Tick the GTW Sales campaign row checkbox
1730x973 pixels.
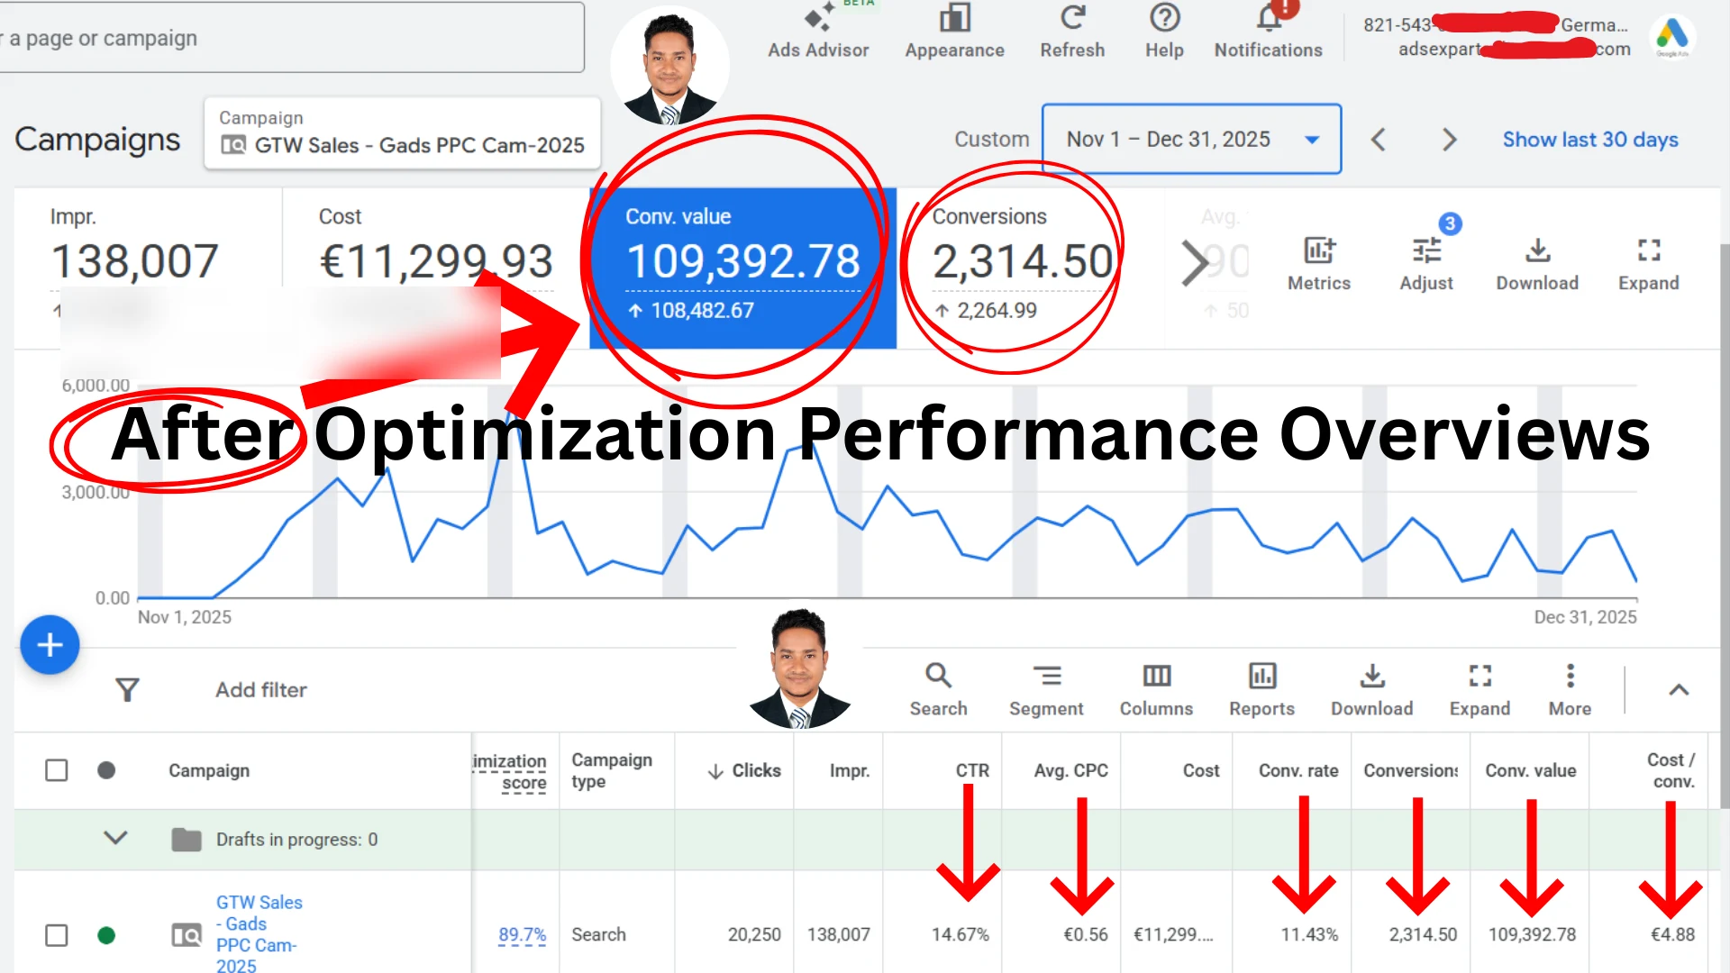pos(56,935)
